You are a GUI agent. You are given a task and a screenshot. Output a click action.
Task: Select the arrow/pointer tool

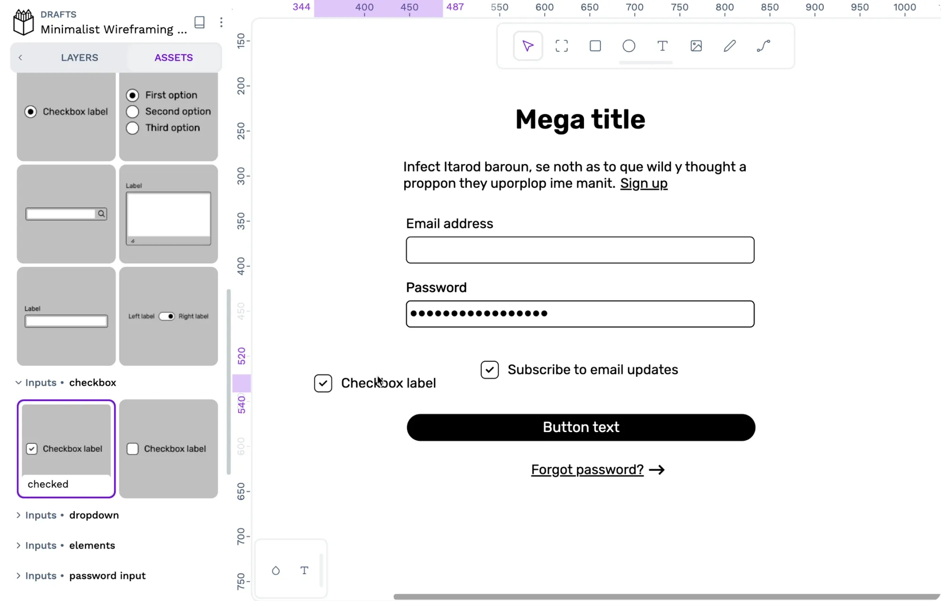pyautogui.click(x=528, y=46)
